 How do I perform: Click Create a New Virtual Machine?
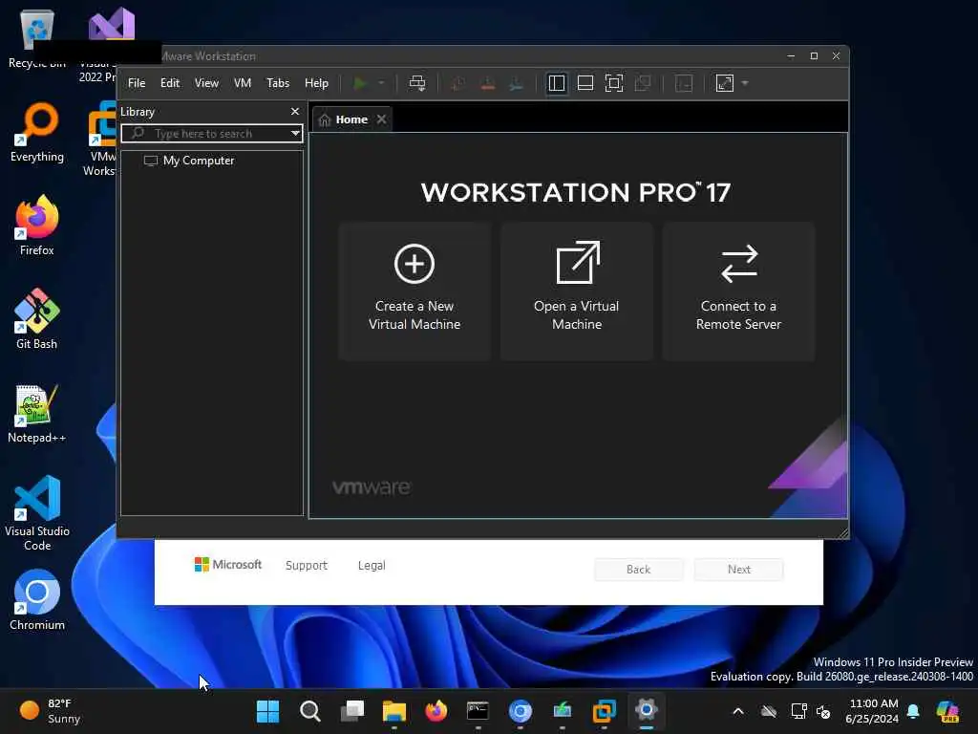point(415,291)
